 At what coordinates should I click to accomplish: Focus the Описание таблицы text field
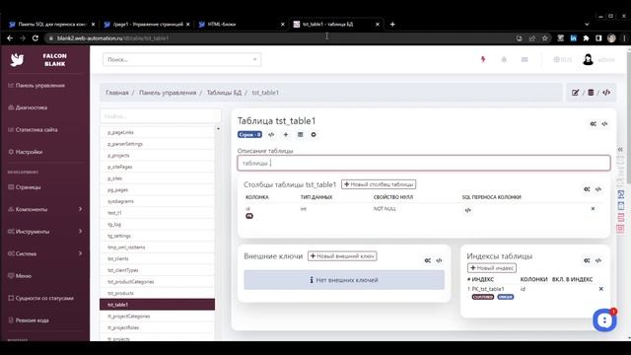coord(424,163)
